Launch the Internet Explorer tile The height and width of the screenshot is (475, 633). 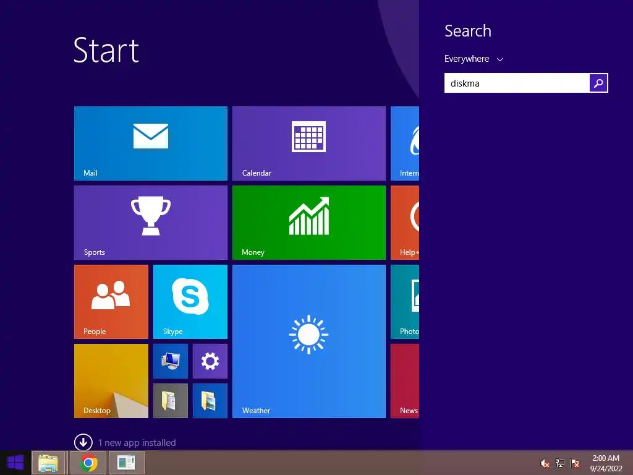click(x=405, y=143)
